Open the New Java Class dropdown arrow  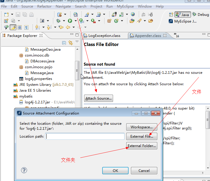pyautogui.click(x=122, y=21)
